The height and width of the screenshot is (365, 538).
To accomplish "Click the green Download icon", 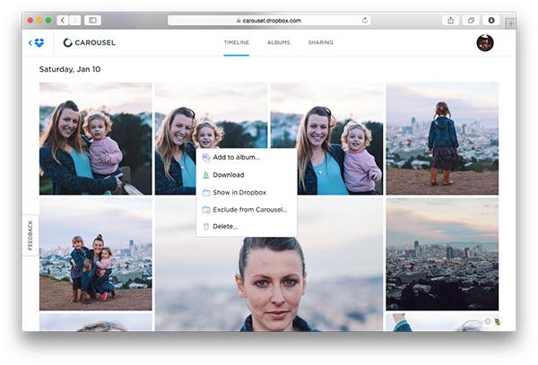I will pyautogui.click(x=206, y=175).
